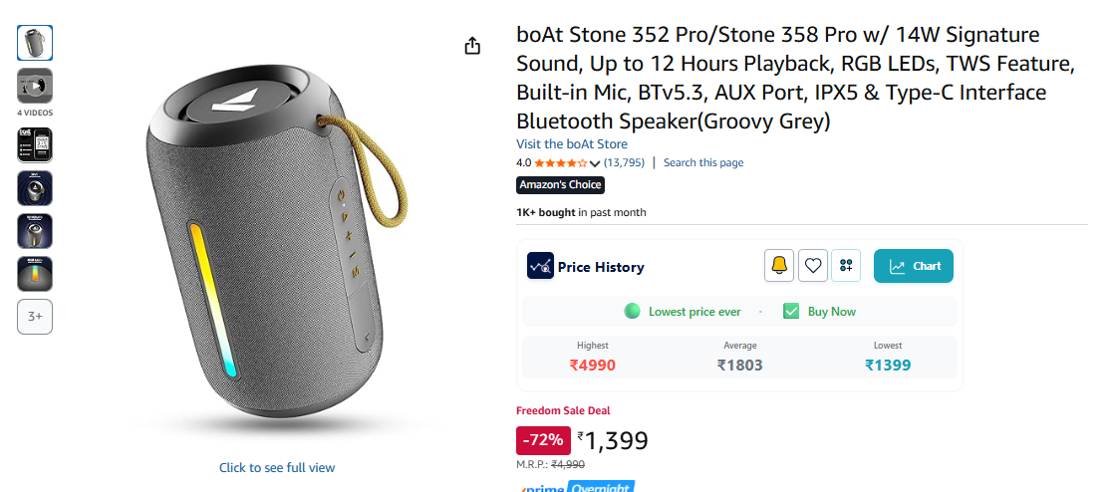
Task: Play the 4 Videos thumbnail
Action: pos(35,87)
